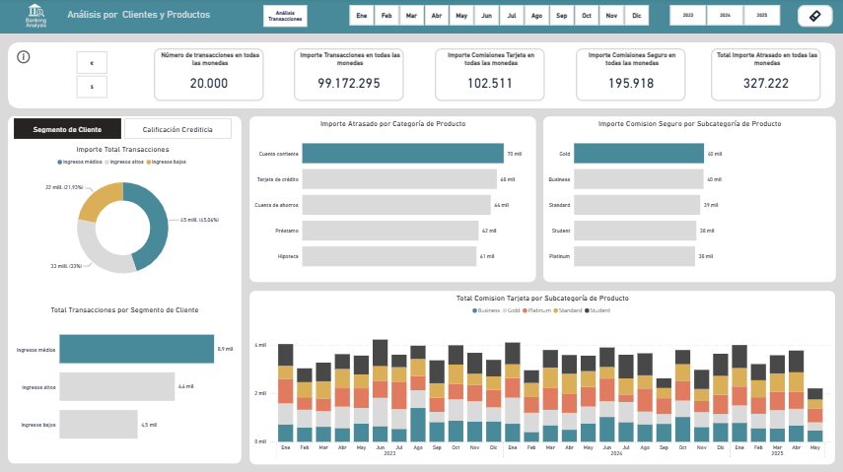Filter by month Jul

tap(512, 16)
